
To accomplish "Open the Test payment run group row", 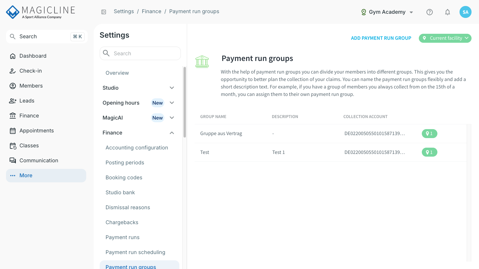I will point(331,152).
